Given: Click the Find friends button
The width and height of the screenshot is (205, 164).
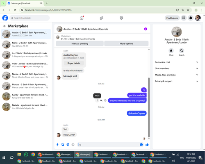Looking at the screenshot, I should coord(172,18).
